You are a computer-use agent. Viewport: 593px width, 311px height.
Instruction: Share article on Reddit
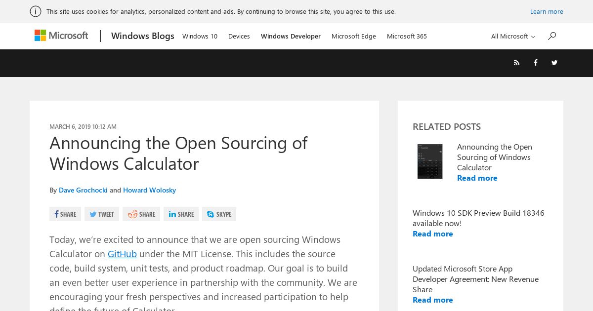coord(141,214)
